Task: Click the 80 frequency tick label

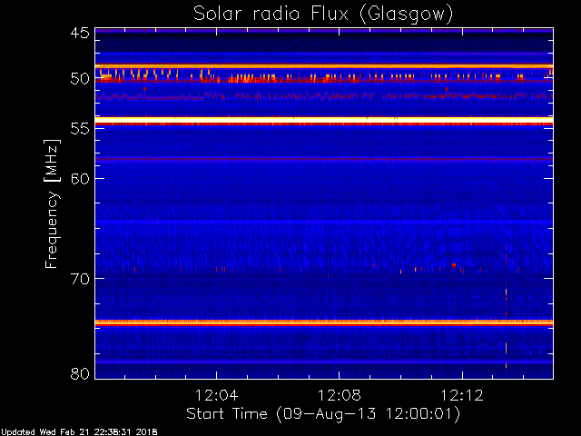Action: [x=79, y=373]
